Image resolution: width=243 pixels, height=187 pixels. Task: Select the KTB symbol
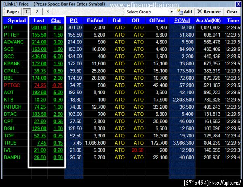(x=9, y=100)
